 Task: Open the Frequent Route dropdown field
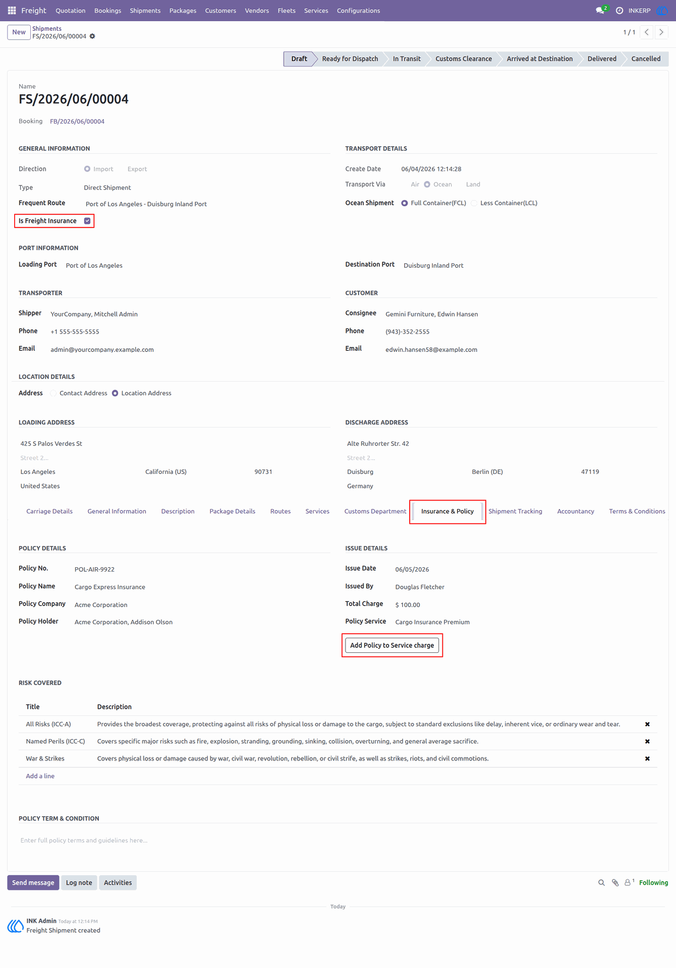(207, 204)
